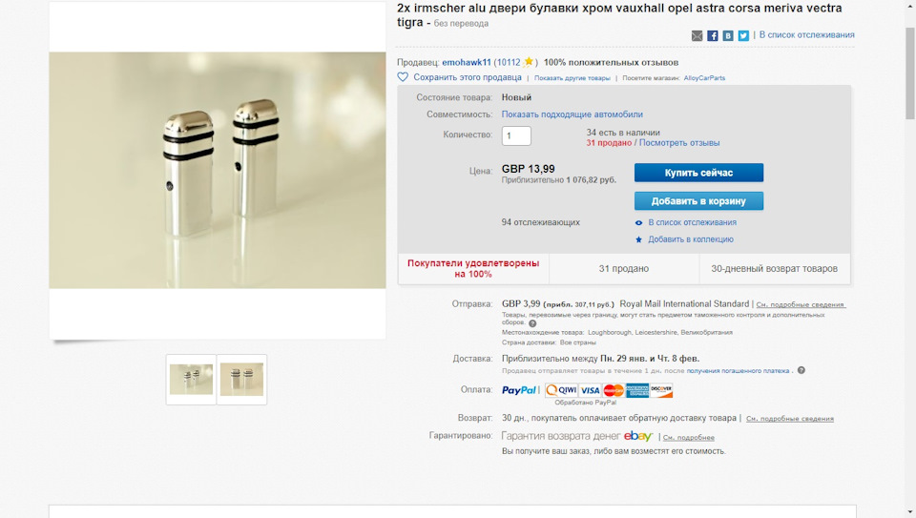This screenshot has height=518, width=916.
Task: Click heart icon to save this seller
Action: pyautogui.click(x=403, y=77)
